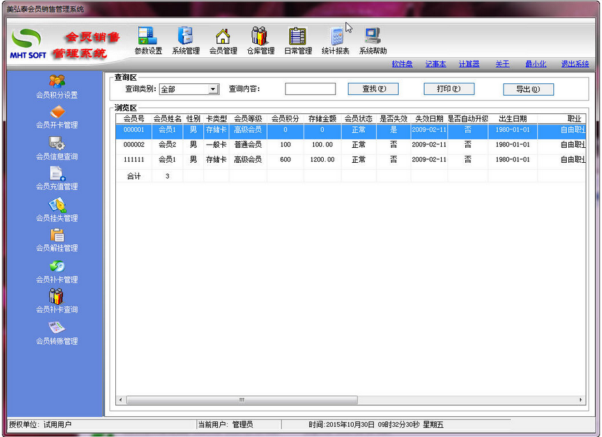Screen dimensions: 602x437
Task: Click the 查询内容 input field
Action: coord(310,89)
